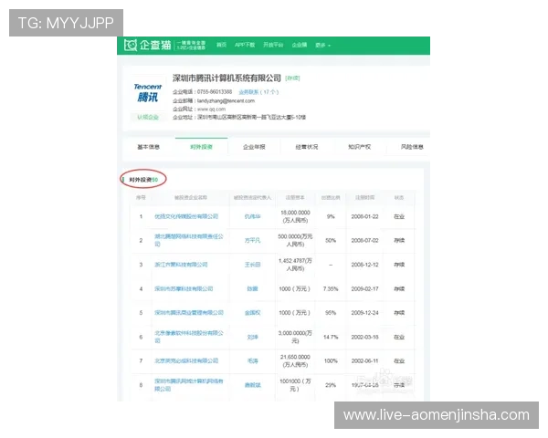
Task: Click registration date 2006-01-22
Action: click(x=364, y=216)
